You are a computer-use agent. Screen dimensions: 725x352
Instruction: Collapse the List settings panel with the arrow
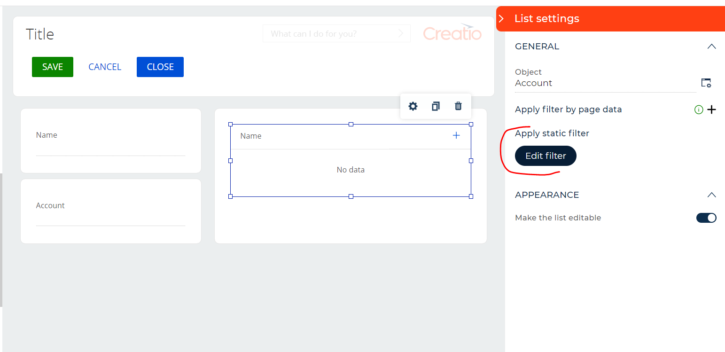coord(501,19)
